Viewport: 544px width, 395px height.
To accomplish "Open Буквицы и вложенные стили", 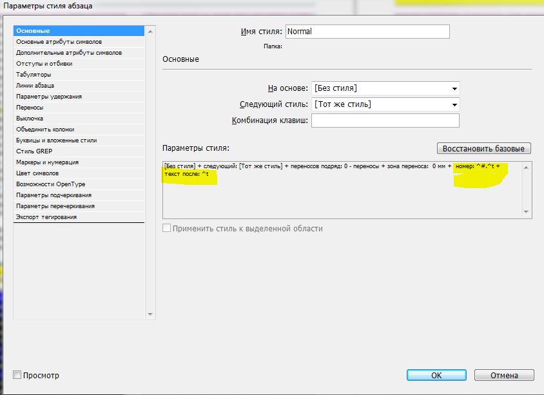I will tap(79, 140).
